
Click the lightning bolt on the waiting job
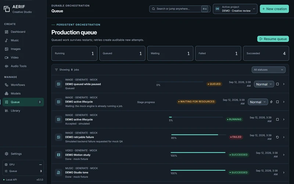271,102
